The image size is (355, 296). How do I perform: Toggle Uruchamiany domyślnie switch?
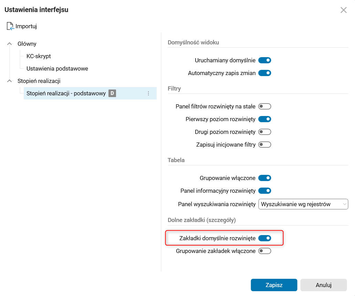[x=264, y=61]
